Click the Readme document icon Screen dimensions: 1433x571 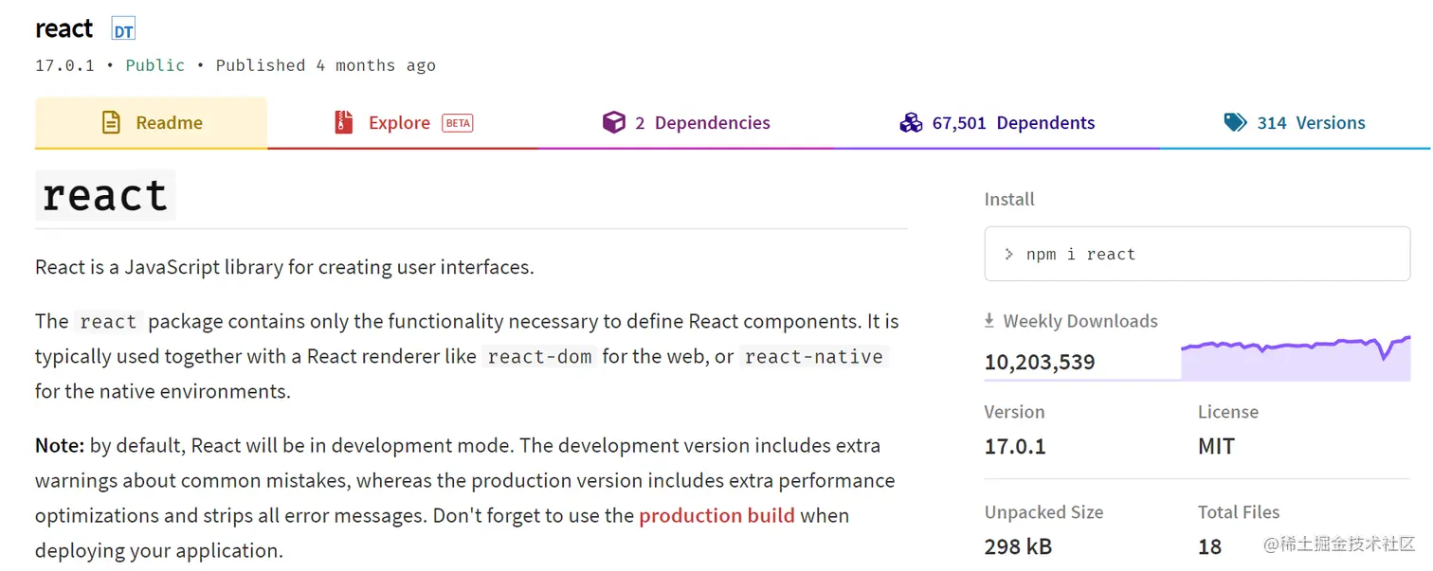point(112,122)
